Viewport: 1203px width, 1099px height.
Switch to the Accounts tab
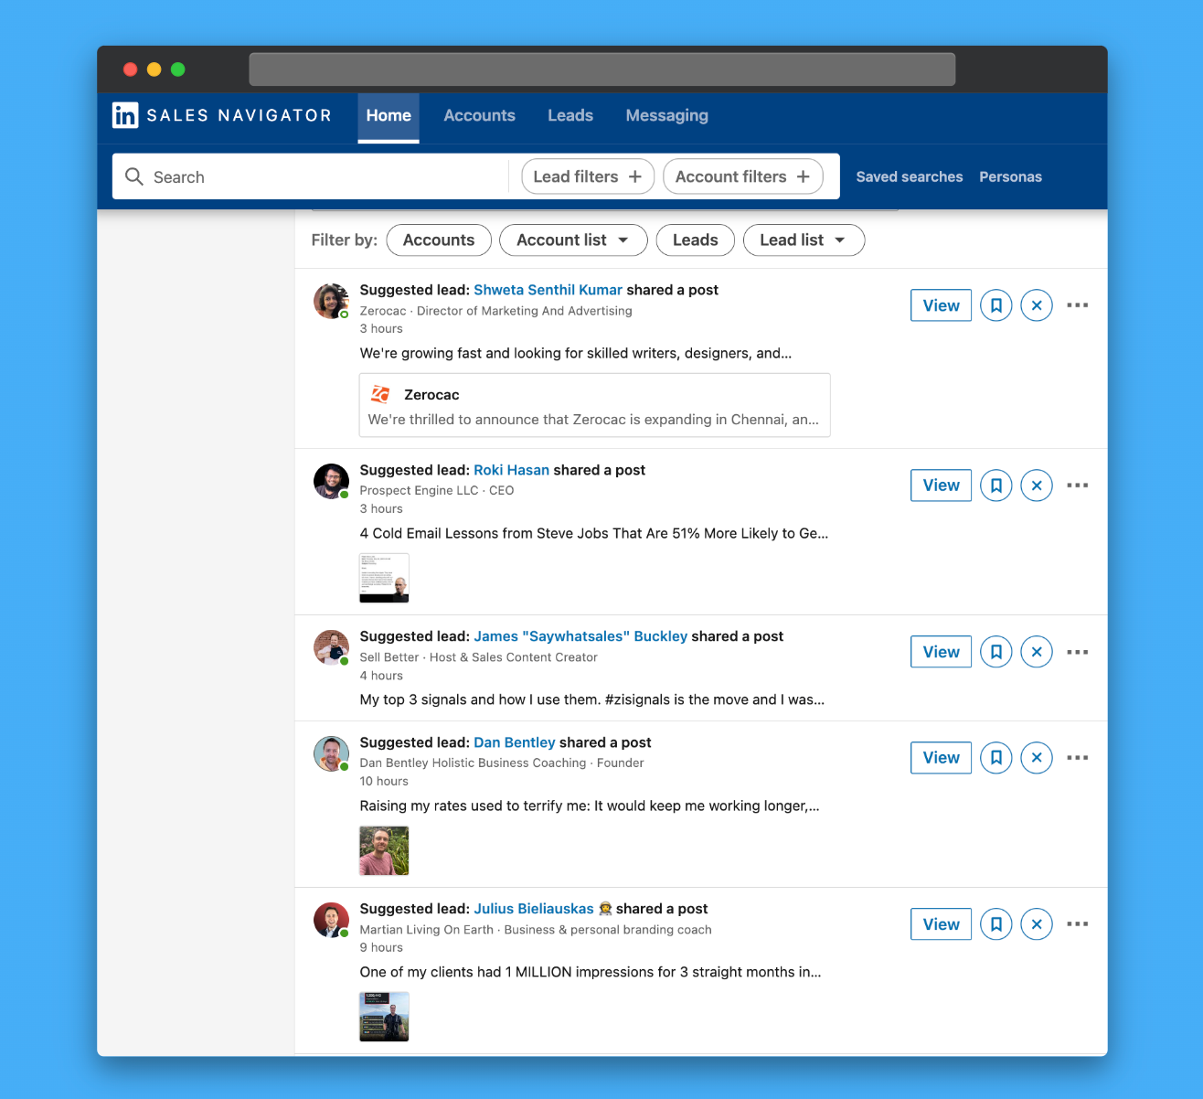coord(480,115)
